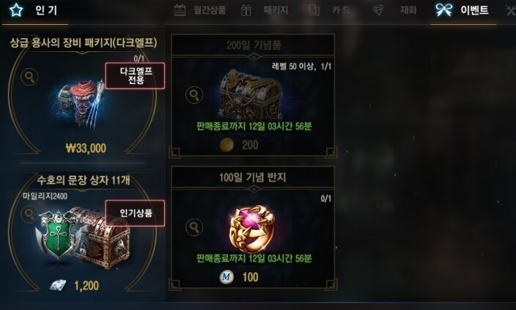Viewport: 516px width, 310px height.
Task: Buy the package priced ₩33,000
Action: click(86, 148)
